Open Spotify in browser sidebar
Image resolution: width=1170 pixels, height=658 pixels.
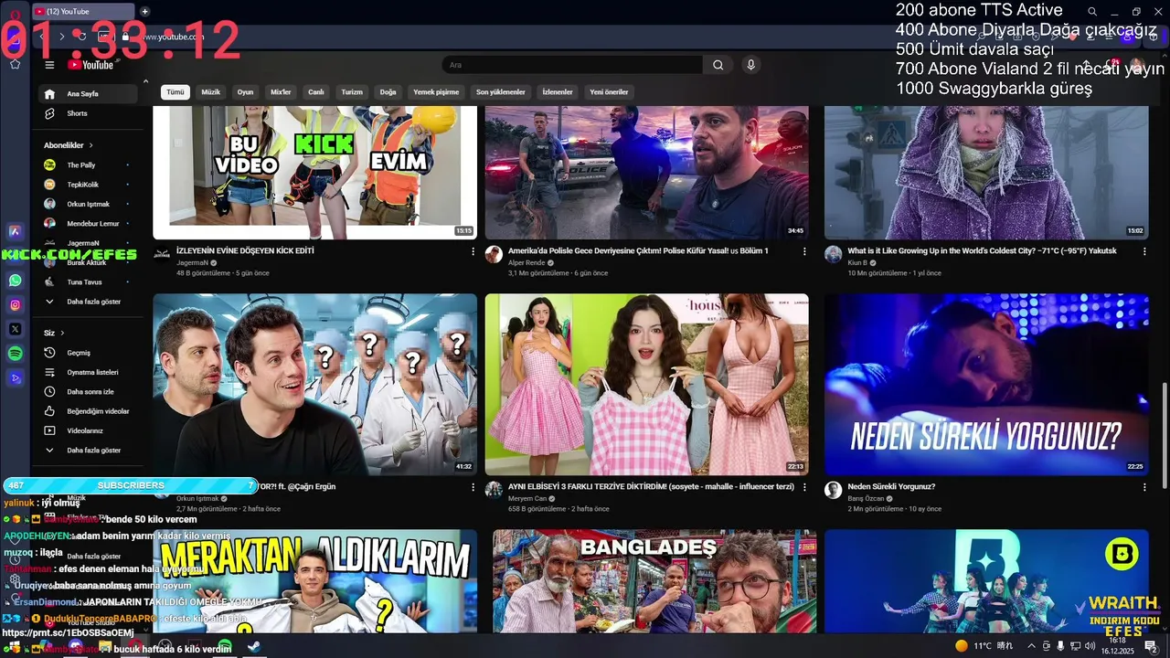point(15,353)
